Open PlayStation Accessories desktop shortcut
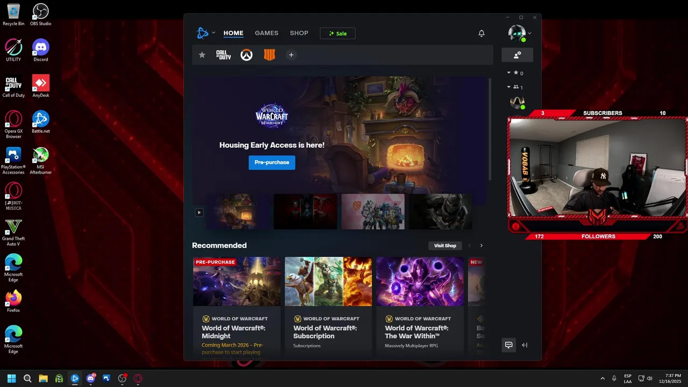The height and width of the screenshot is (387, 688). pos(13,161)
